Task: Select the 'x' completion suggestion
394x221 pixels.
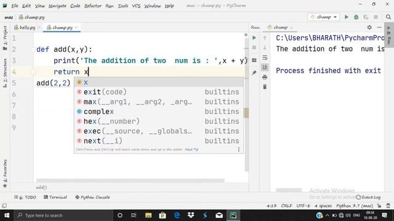Action: (x=159, y=82)
